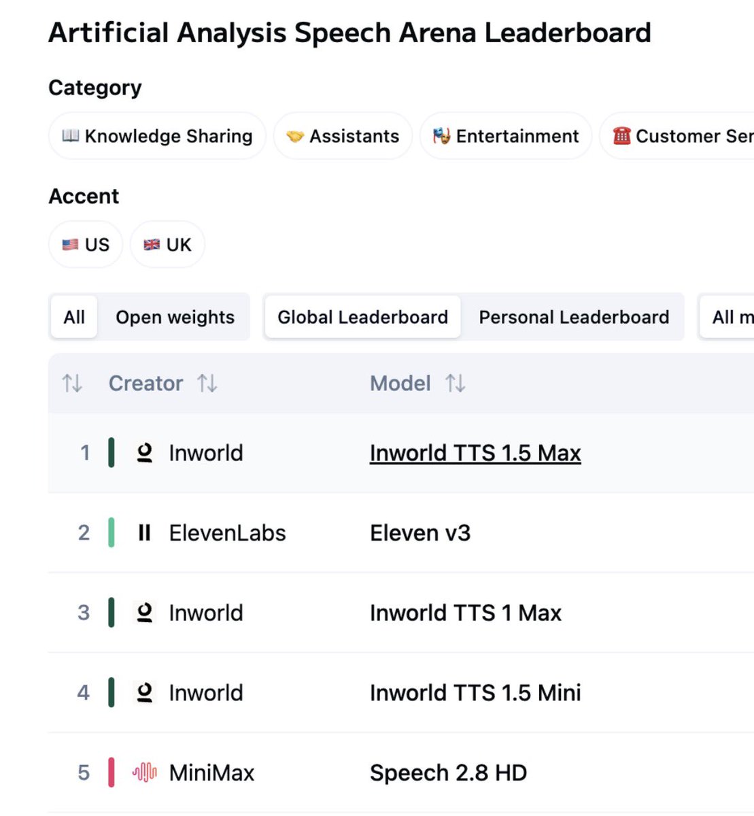The image size is (754, 816).
Task: Click the Inworld logo in row 4
Action: coord(144,693)
